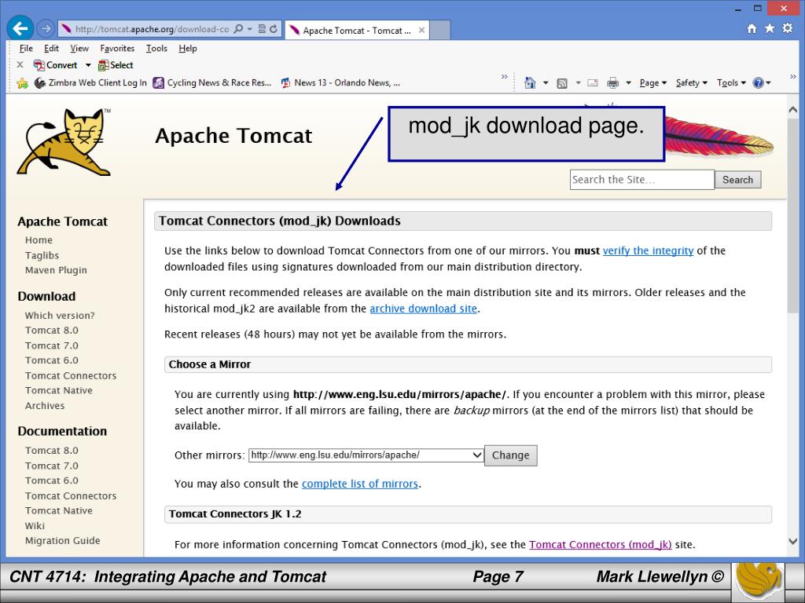Expand command bar overflow chevron
The width and height of the screenshot is (805, 603).
tap(793, 77)
